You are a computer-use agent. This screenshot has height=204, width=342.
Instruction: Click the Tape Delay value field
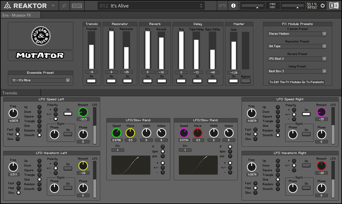196,72
